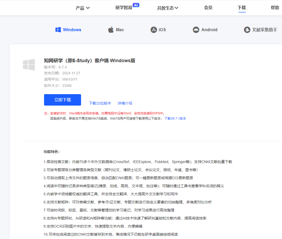Click the title 知网研学（原E-Study）客户端 Windows版
Viewport: 282px width, 239px height.
click(90, 61)
